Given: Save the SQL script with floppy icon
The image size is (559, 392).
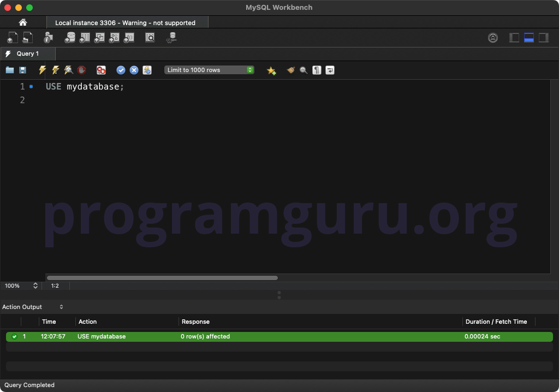Looking at the screenshot, I should 22,70.
